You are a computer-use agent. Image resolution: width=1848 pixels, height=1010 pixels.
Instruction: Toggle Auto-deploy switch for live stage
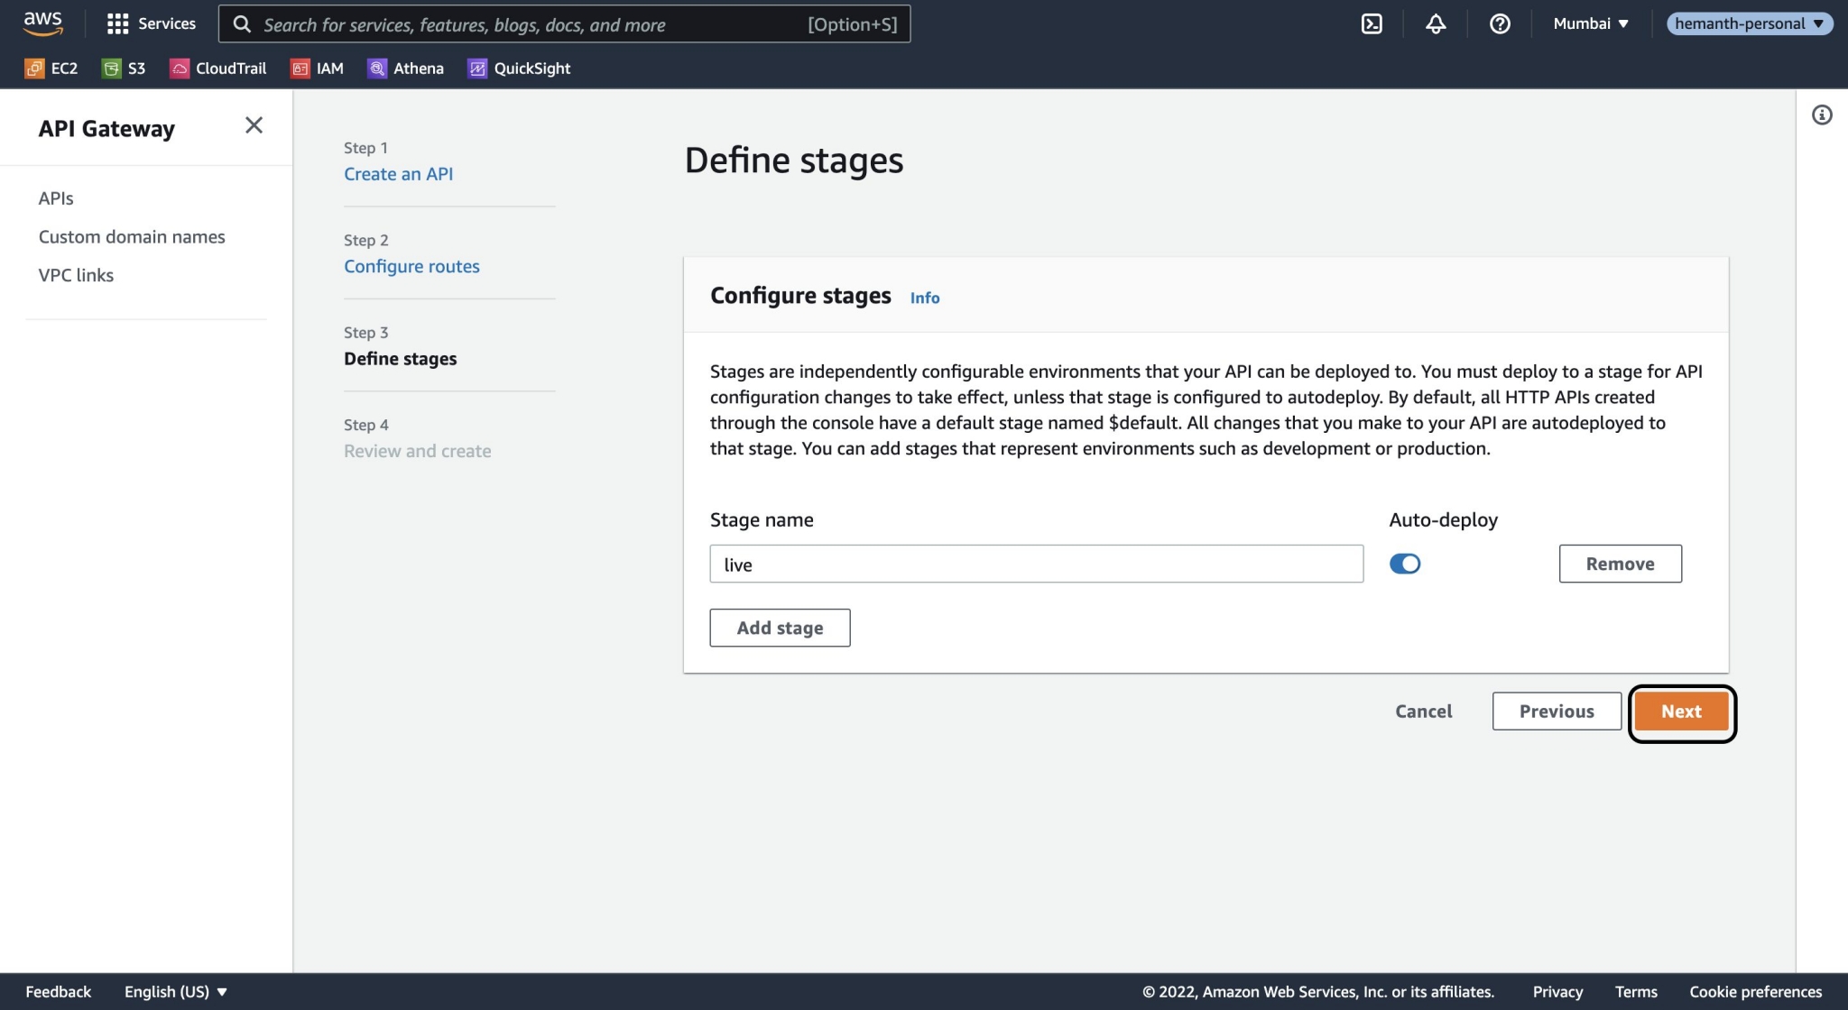[1404, 564]
